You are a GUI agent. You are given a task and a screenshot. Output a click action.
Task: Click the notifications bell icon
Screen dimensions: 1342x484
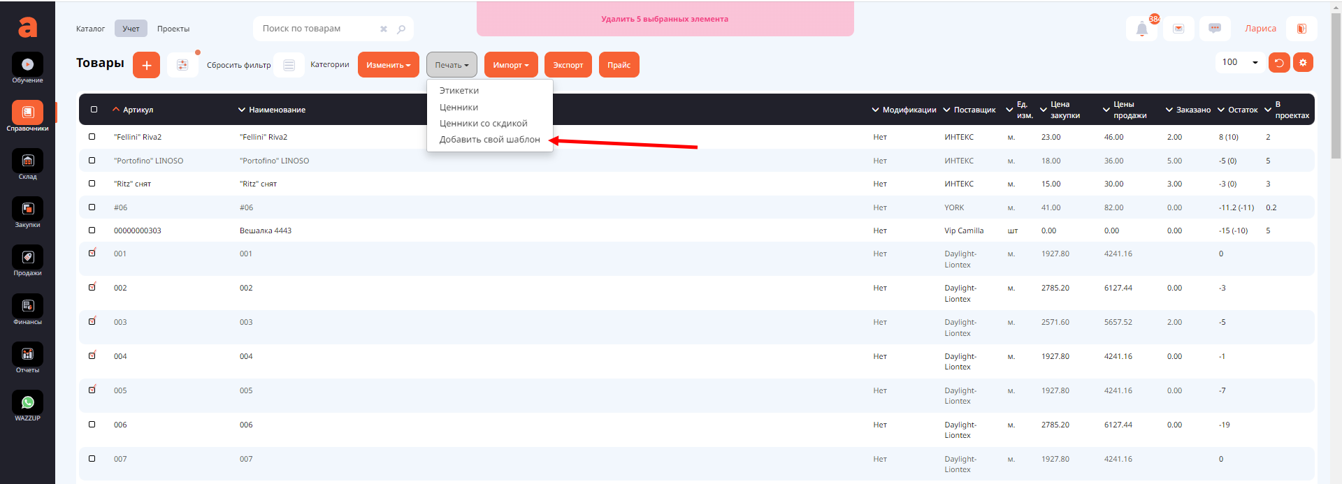(x=1141, y=29)
